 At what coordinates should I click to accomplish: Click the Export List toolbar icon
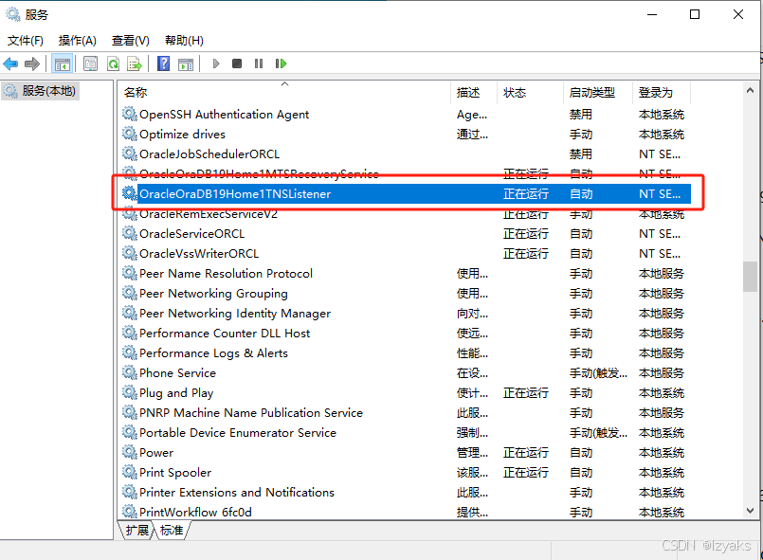pos(135,63)
